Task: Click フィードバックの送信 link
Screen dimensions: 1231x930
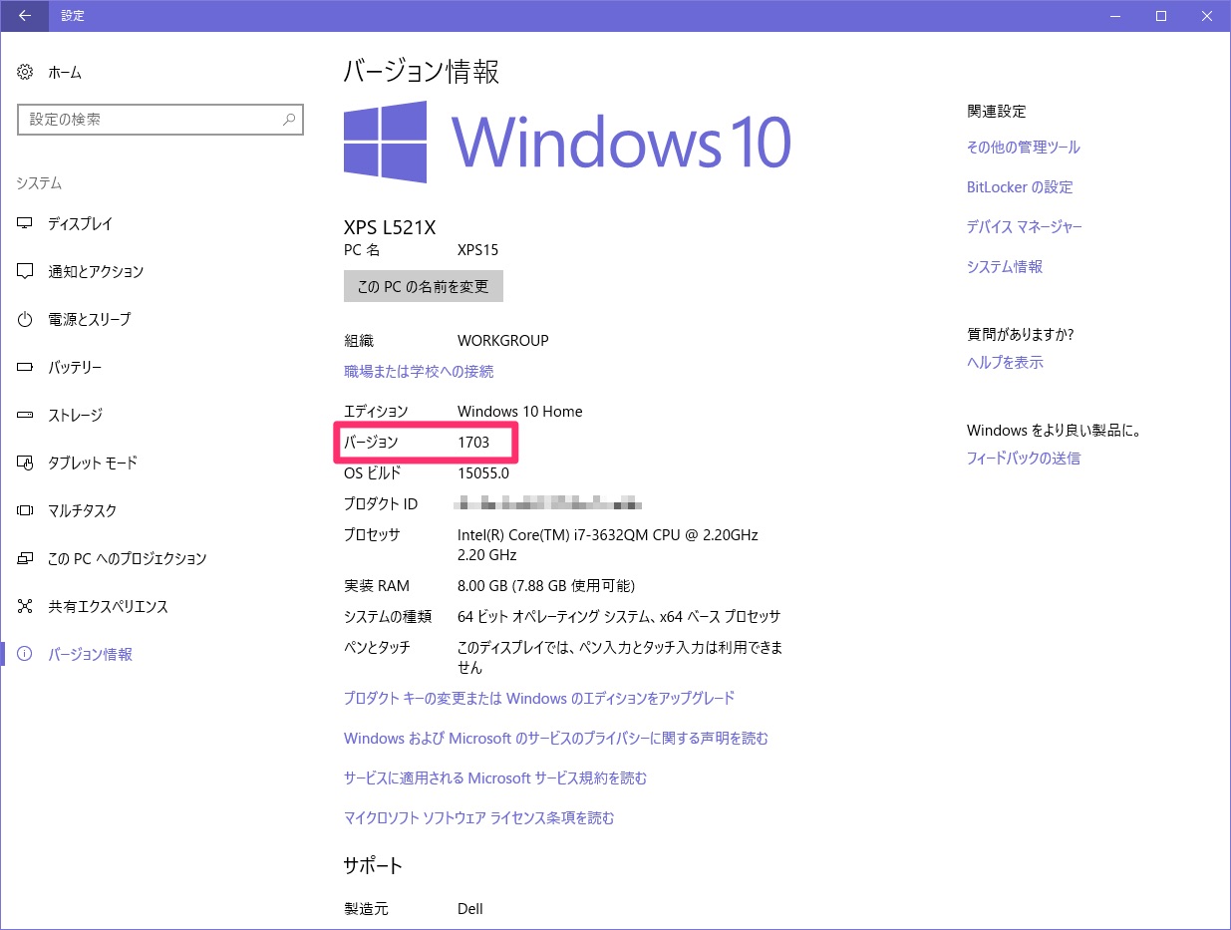Action: tap(1024, 459)
